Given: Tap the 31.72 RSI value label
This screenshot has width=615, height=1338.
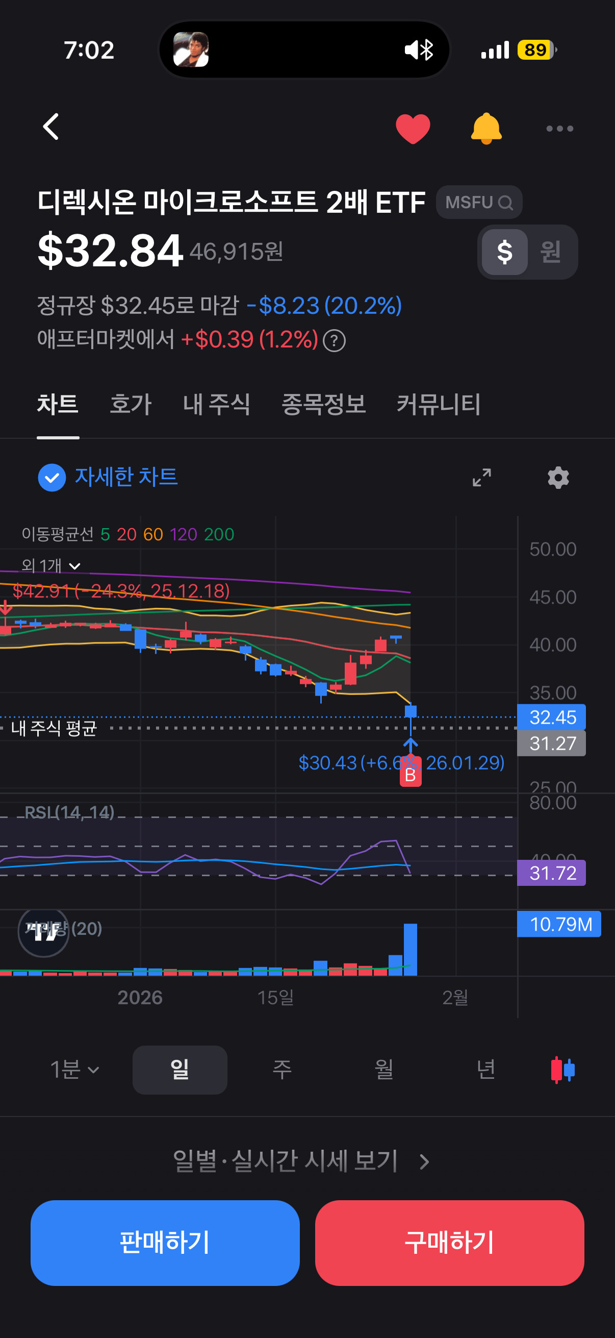Looking at the screenshot, I should [551, 873].
